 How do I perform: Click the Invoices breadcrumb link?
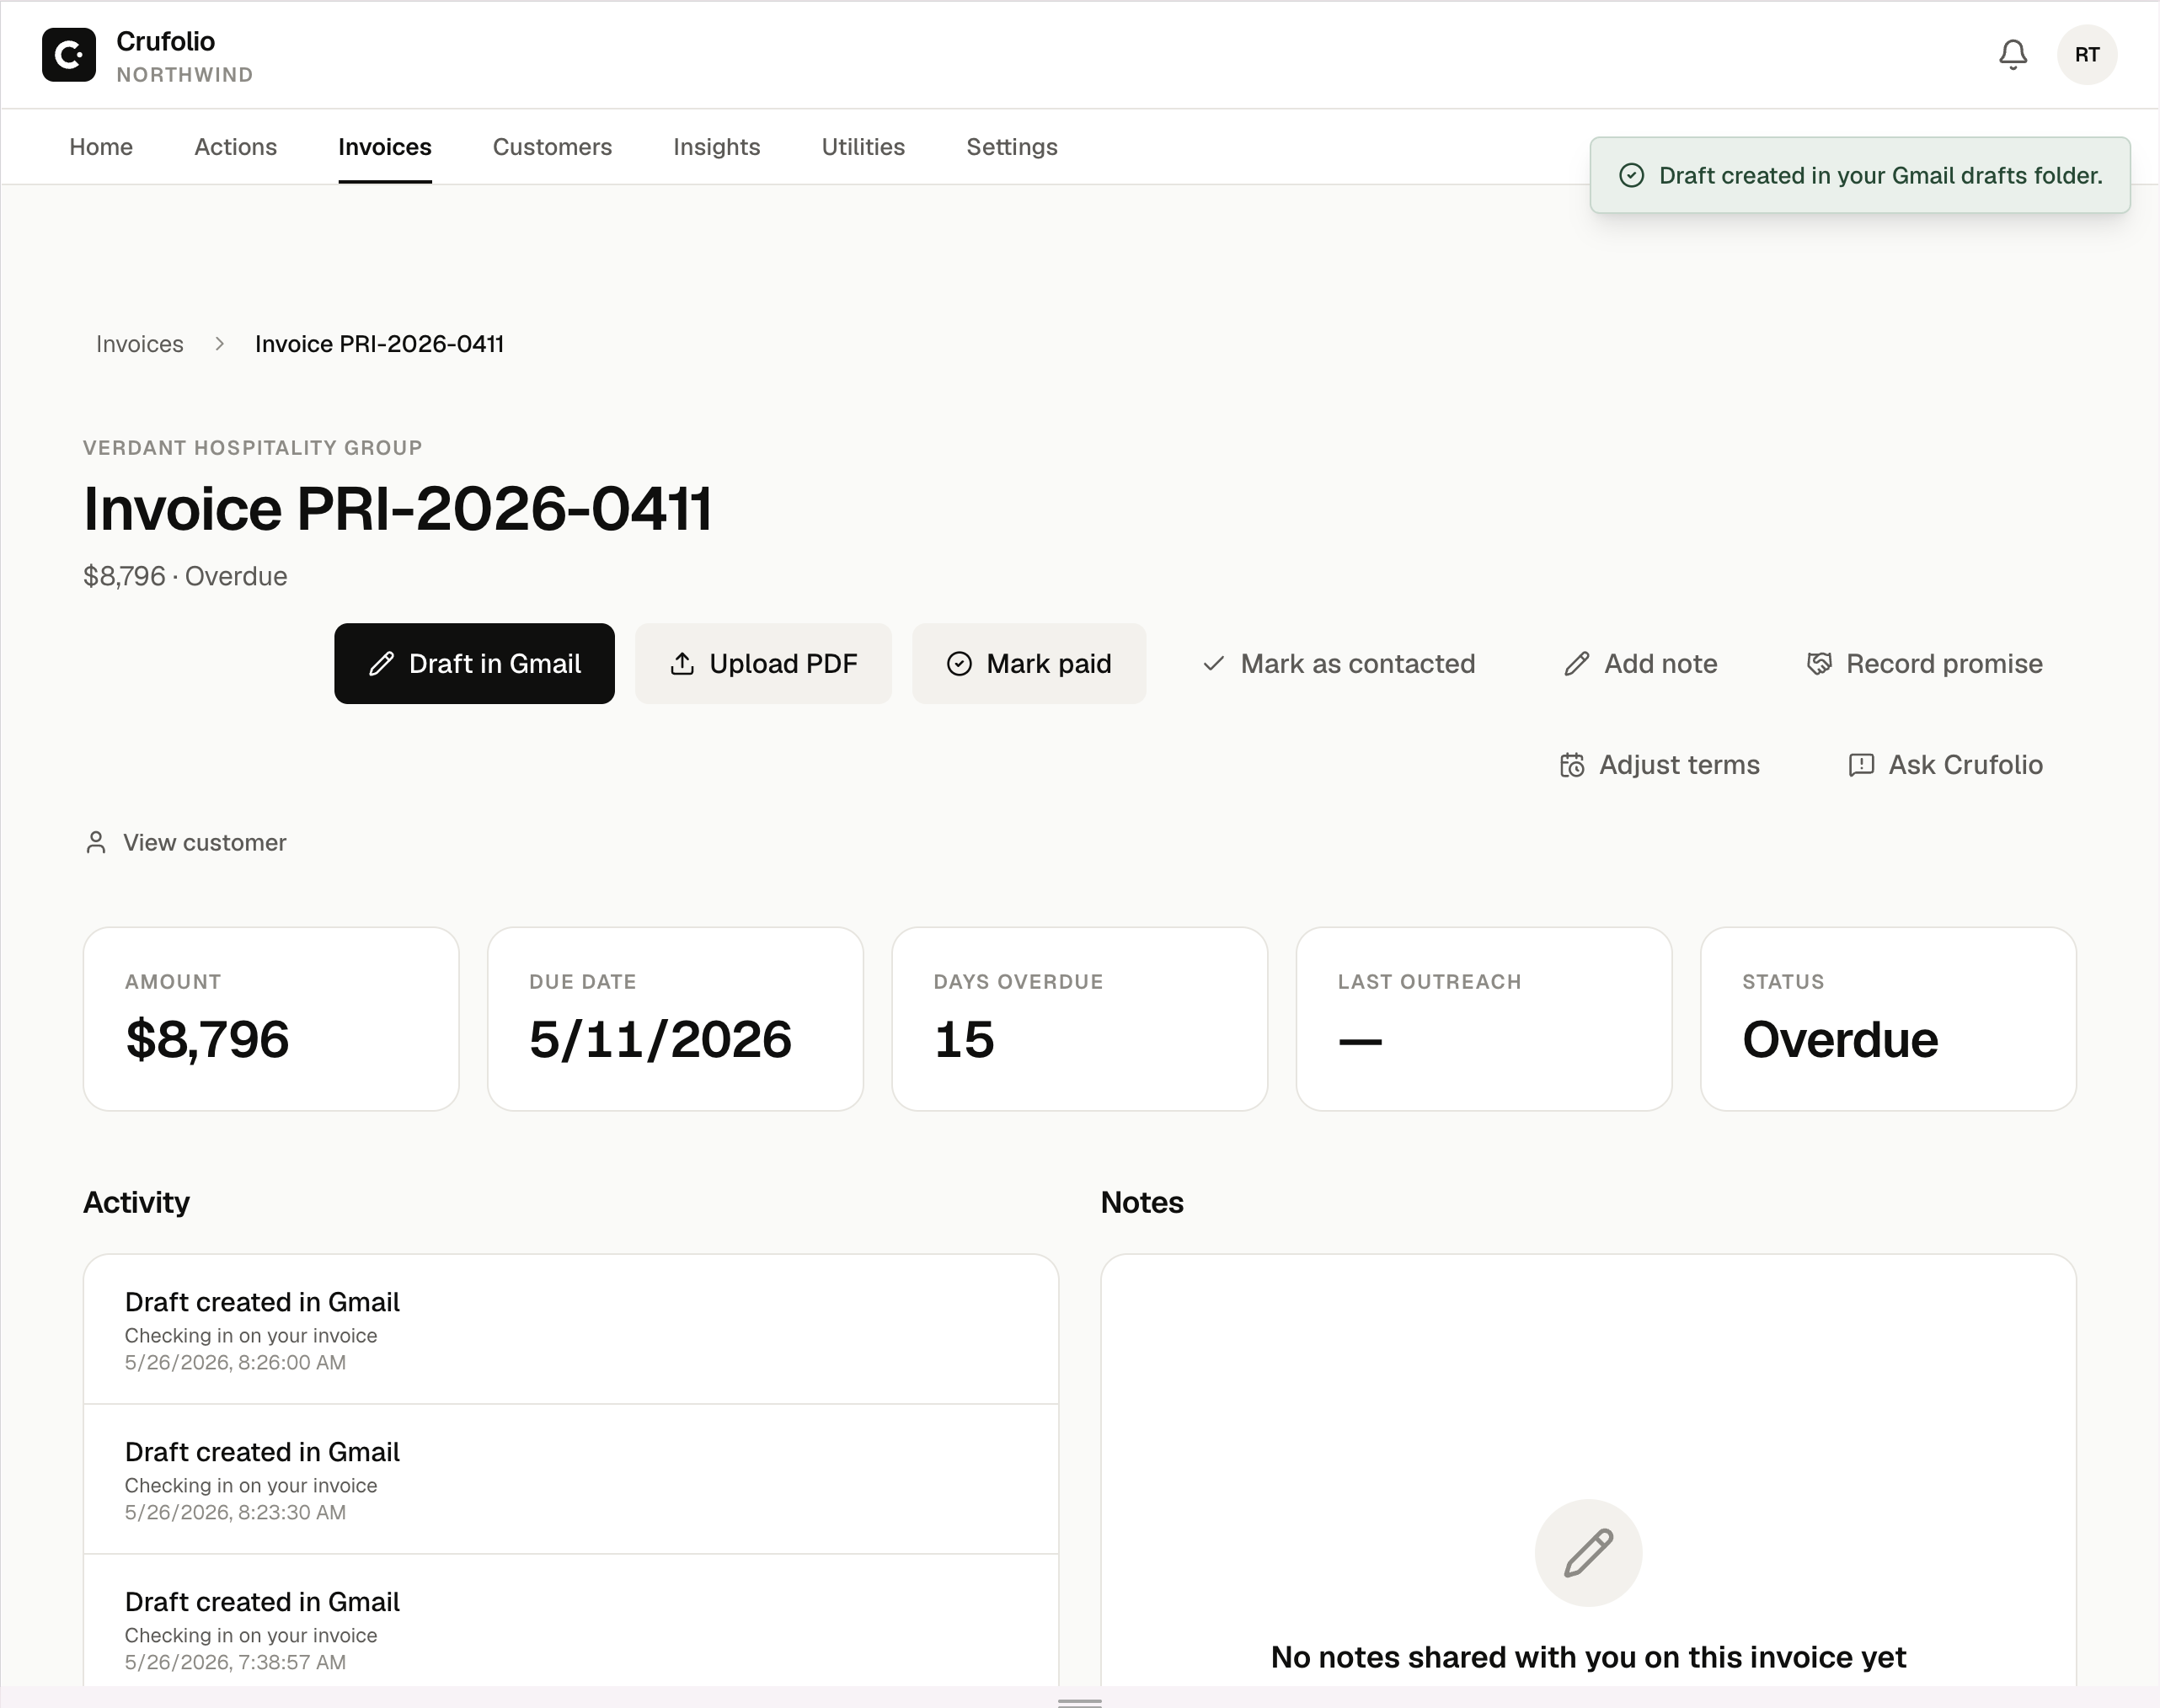tap(140, 344)
